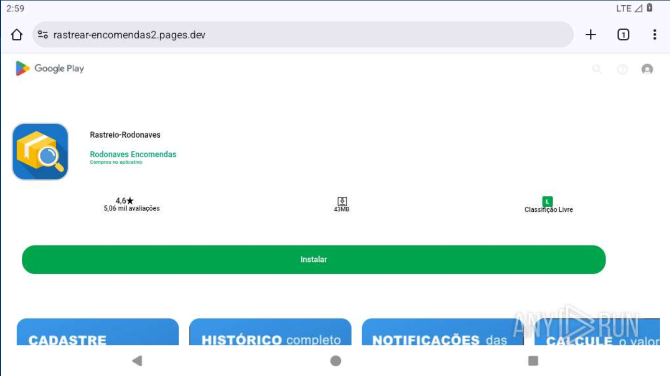This screenshot has height=376, width=670.
Task: Open the tab switcher showing 1 tab
Action: click(x=623, y=35)
